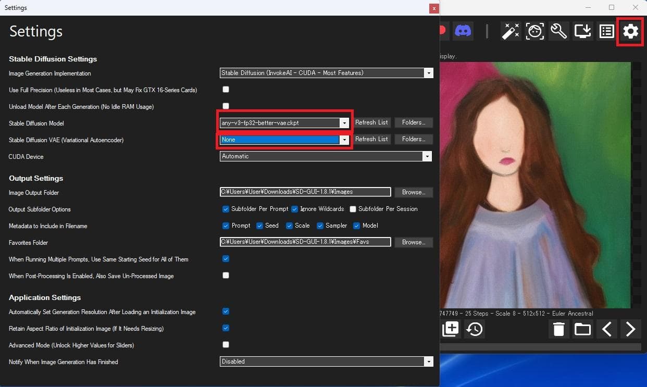Open the CUDA Device dropdown
This screenshot has width=647, height=387.
coord(428,156)
